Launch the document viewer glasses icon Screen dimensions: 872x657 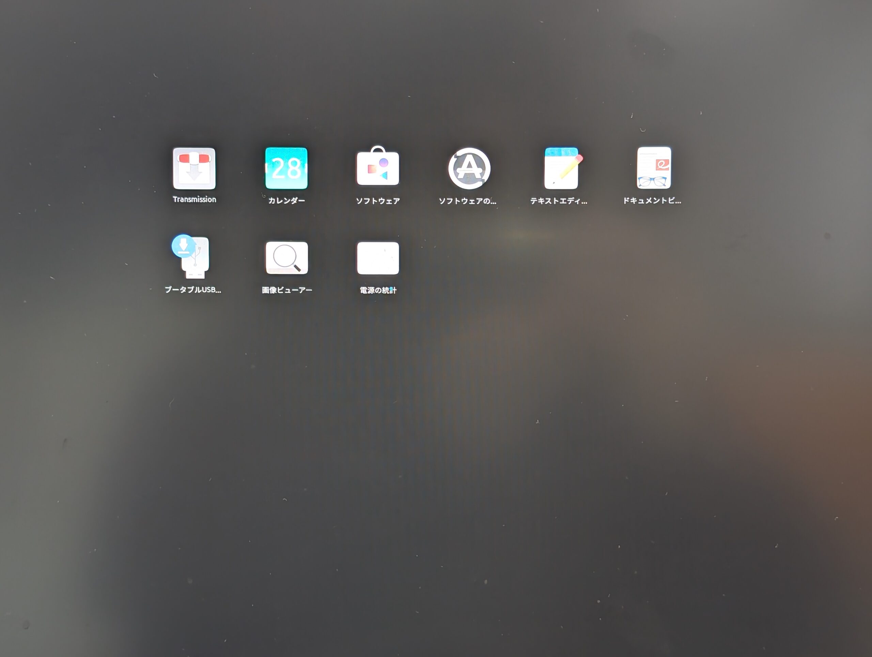point(654,168)
